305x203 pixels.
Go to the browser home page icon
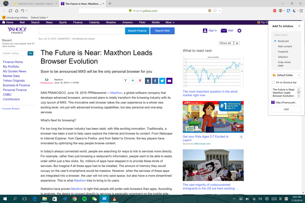[x=17, y=11]
